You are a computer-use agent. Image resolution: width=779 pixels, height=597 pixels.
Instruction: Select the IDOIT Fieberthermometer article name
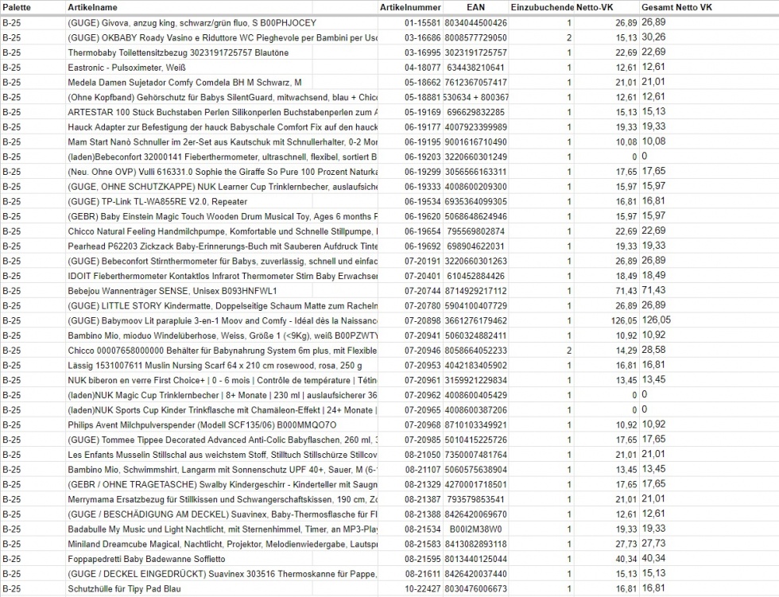pyautogui.click(x=222, y=276)
